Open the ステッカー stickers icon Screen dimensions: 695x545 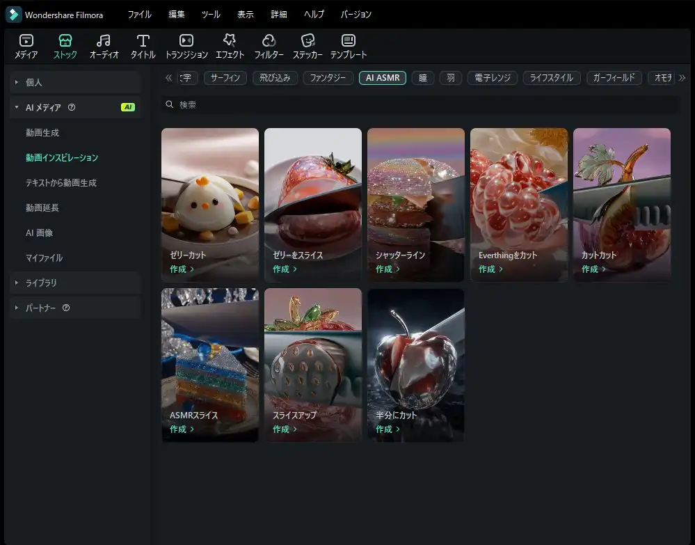click(x=307, y=40)
